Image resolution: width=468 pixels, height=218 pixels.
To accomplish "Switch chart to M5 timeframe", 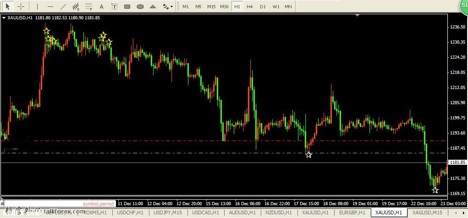I will (x=198, y=6).
